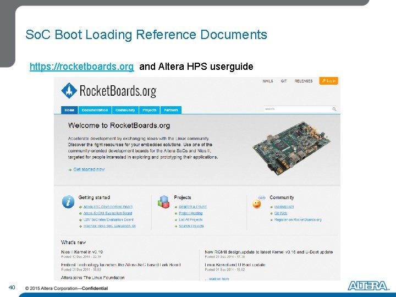Image resolution: width=396 pixels, height=297 pixels.
Task: Click the "and Altera HPS userguide" text
Action: 196,67
